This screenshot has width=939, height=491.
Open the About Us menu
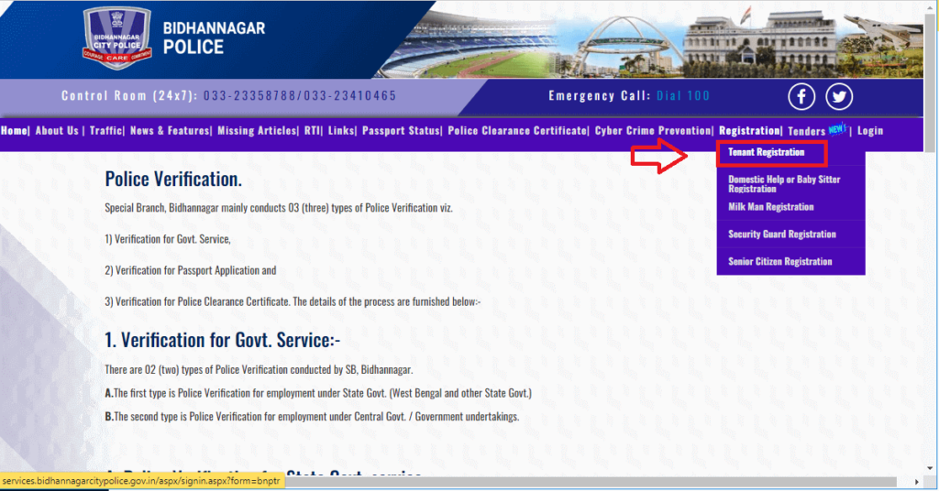tap(57, 130)
